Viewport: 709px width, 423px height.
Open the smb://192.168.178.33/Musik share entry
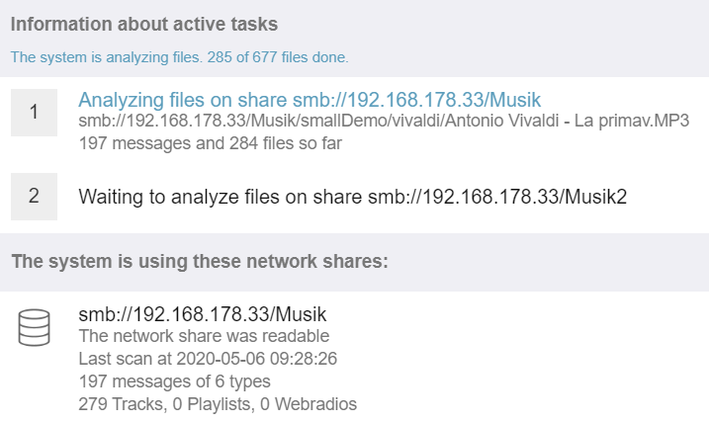203,314
